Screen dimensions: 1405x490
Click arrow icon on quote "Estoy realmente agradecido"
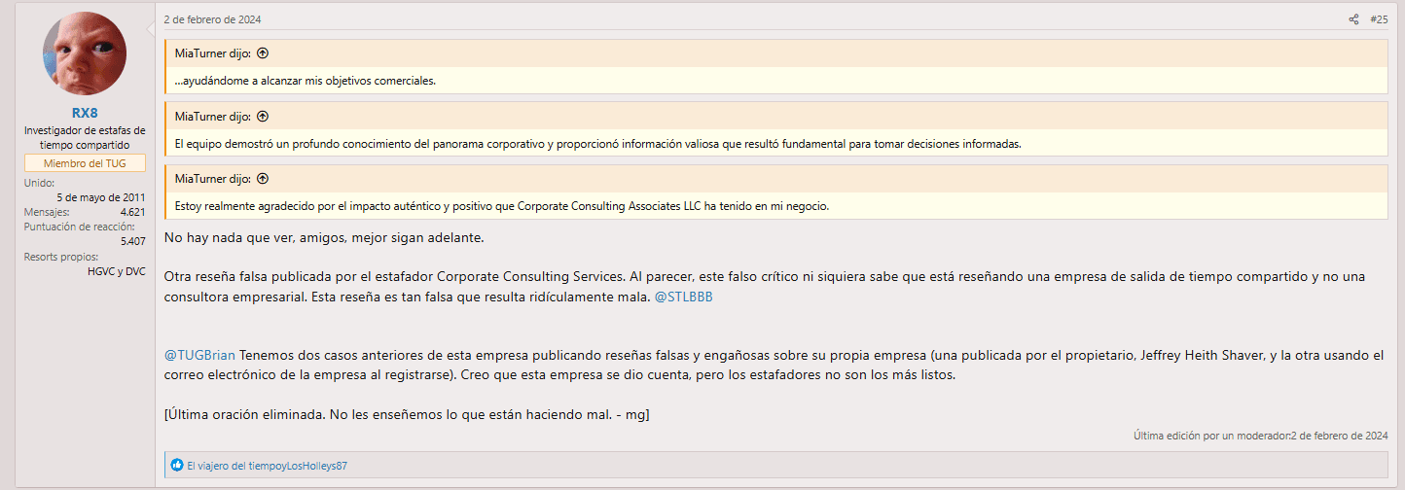point(263,179)
